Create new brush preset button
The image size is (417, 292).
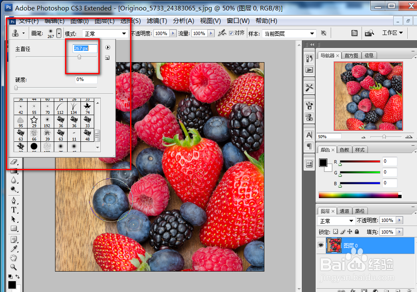point(107,58)
